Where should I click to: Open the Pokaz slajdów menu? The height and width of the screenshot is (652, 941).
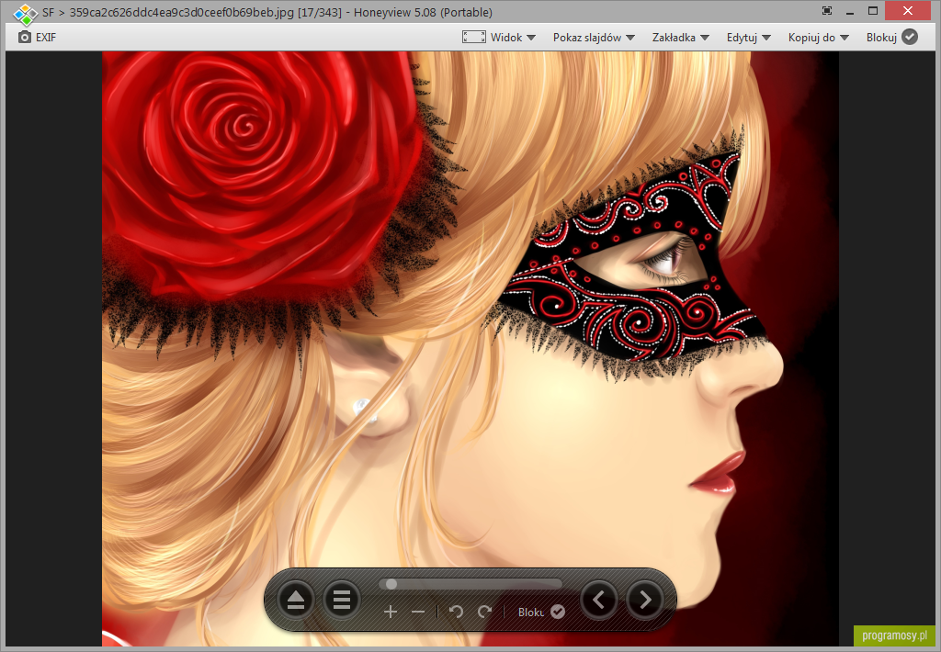coord(587,37)
